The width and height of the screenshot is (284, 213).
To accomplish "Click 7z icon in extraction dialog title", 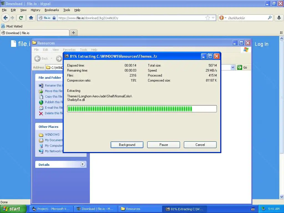I will tap(67, 56).
